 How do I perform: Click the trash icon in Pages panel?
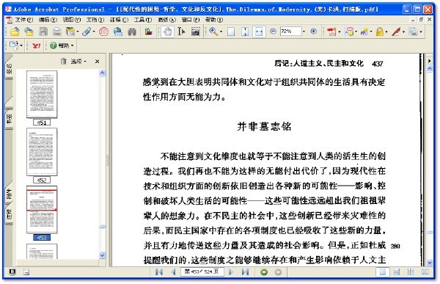pos(63,61)
